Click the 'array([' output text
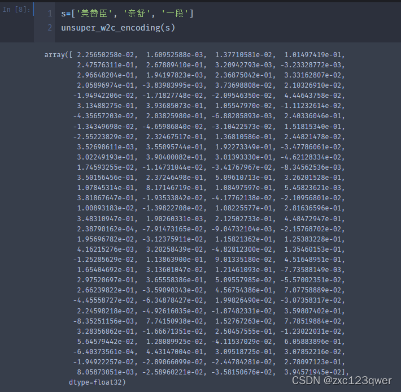The height and width of the screenshot is (392, 401). point(59,55)
